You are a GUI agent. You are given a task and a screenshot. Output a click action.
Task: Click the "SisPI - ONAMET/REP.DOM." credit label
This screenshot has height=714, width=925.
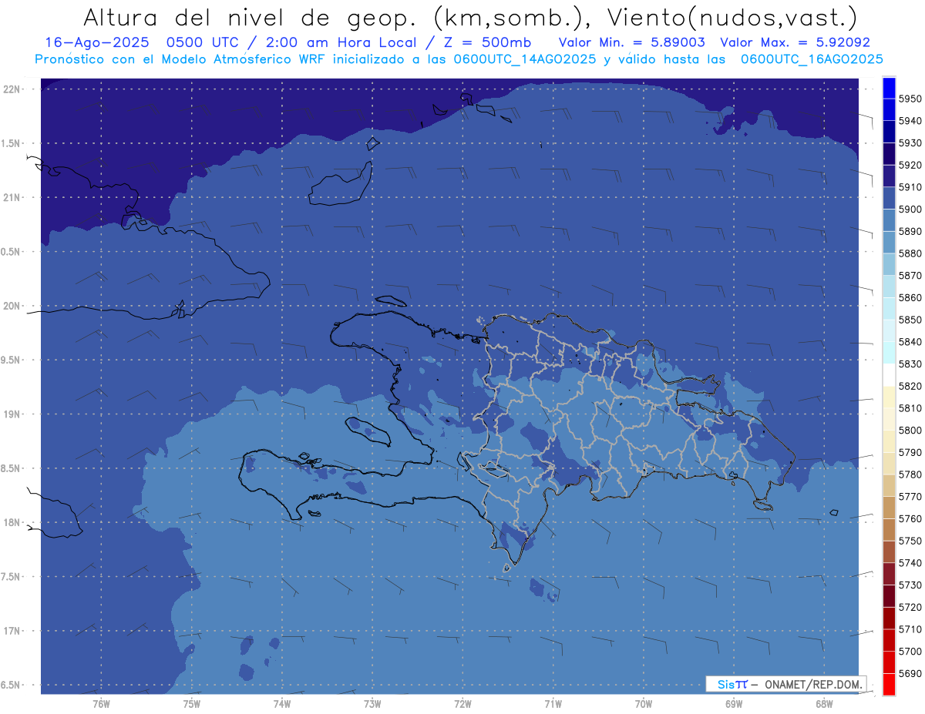click(x=785, y=684)
